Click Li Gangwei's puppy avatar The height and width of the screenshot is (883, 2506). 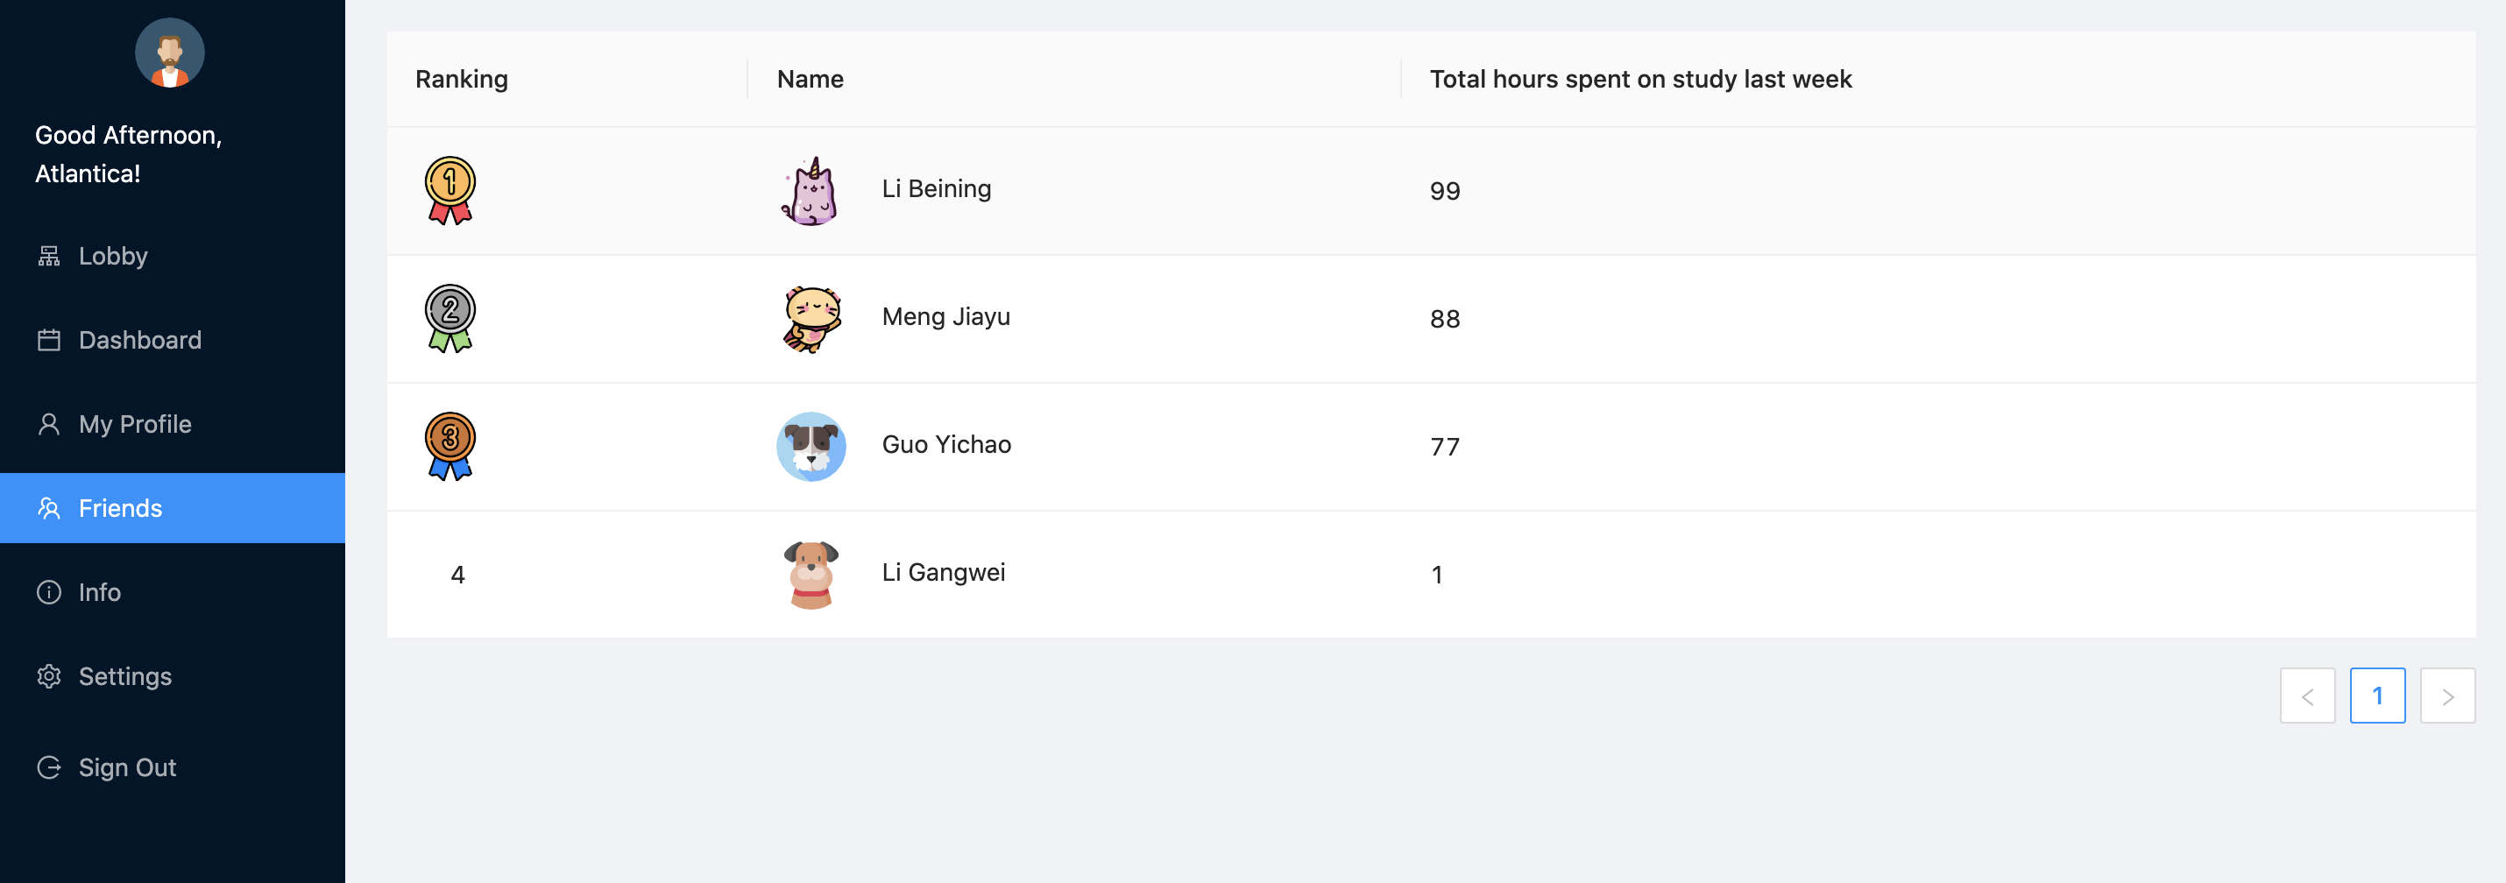pos(811,574)
